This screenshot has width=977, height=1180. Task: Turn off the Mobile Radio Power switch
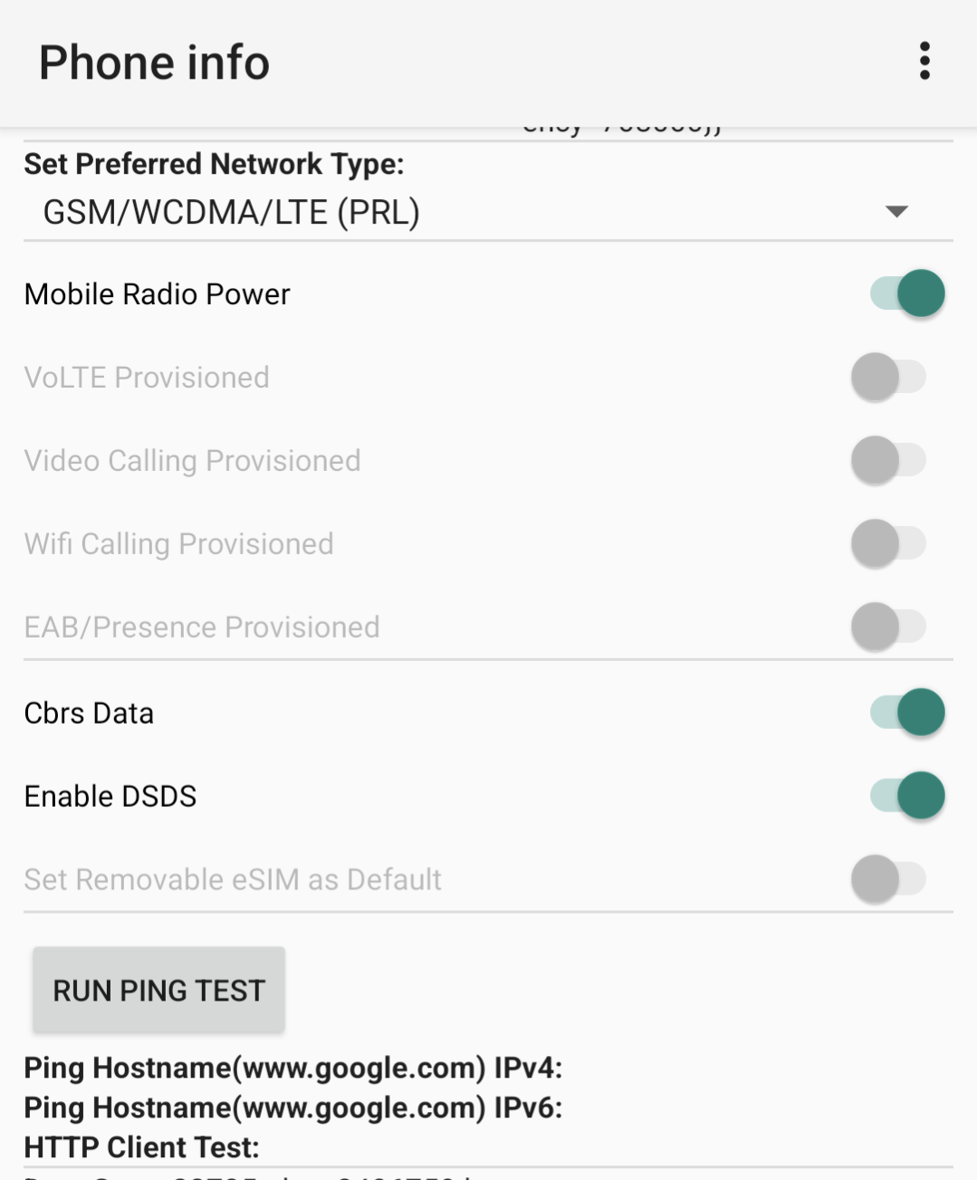(x=906, y=293)
